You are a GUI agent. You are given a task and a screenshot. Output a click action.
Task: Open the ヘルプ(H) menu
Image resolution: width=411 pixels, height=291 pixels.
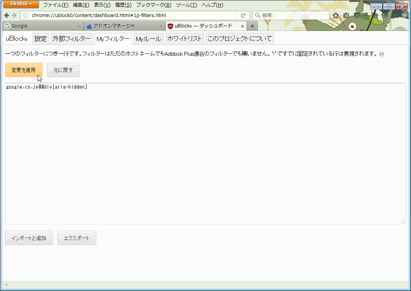(212, 5)
